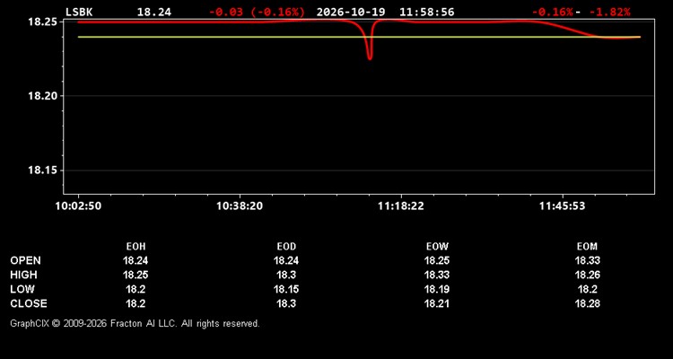Click the 18.15 y-axis label
The height and width of the screenshot is (359, 673).
click(43, 171)
